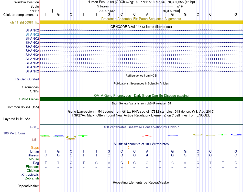Click the Rhesus species label
The height and width of the screenshot is (192, 243).
coord(33,155)
